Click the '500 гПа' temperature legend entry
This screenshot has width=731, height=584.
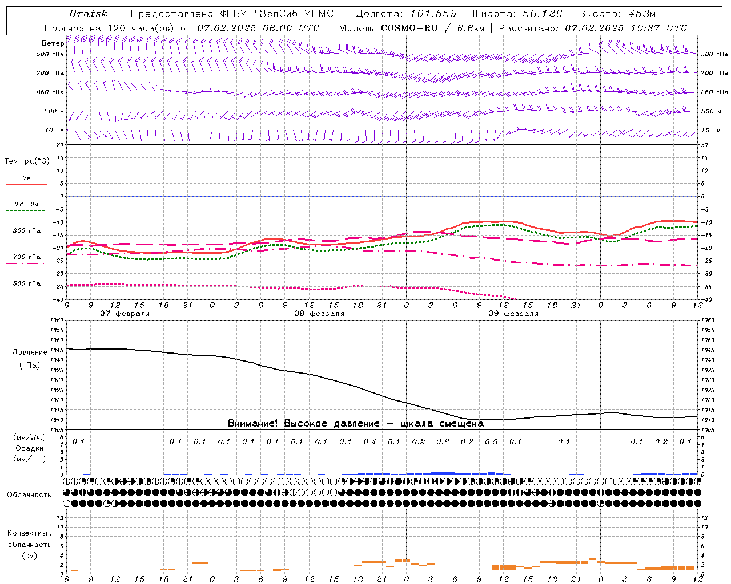(26, 283)
